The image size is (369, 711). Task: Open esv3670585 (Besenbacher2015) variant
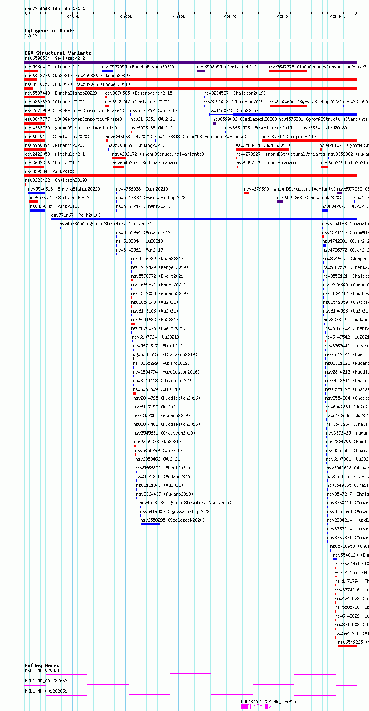[x=140, y=93]
